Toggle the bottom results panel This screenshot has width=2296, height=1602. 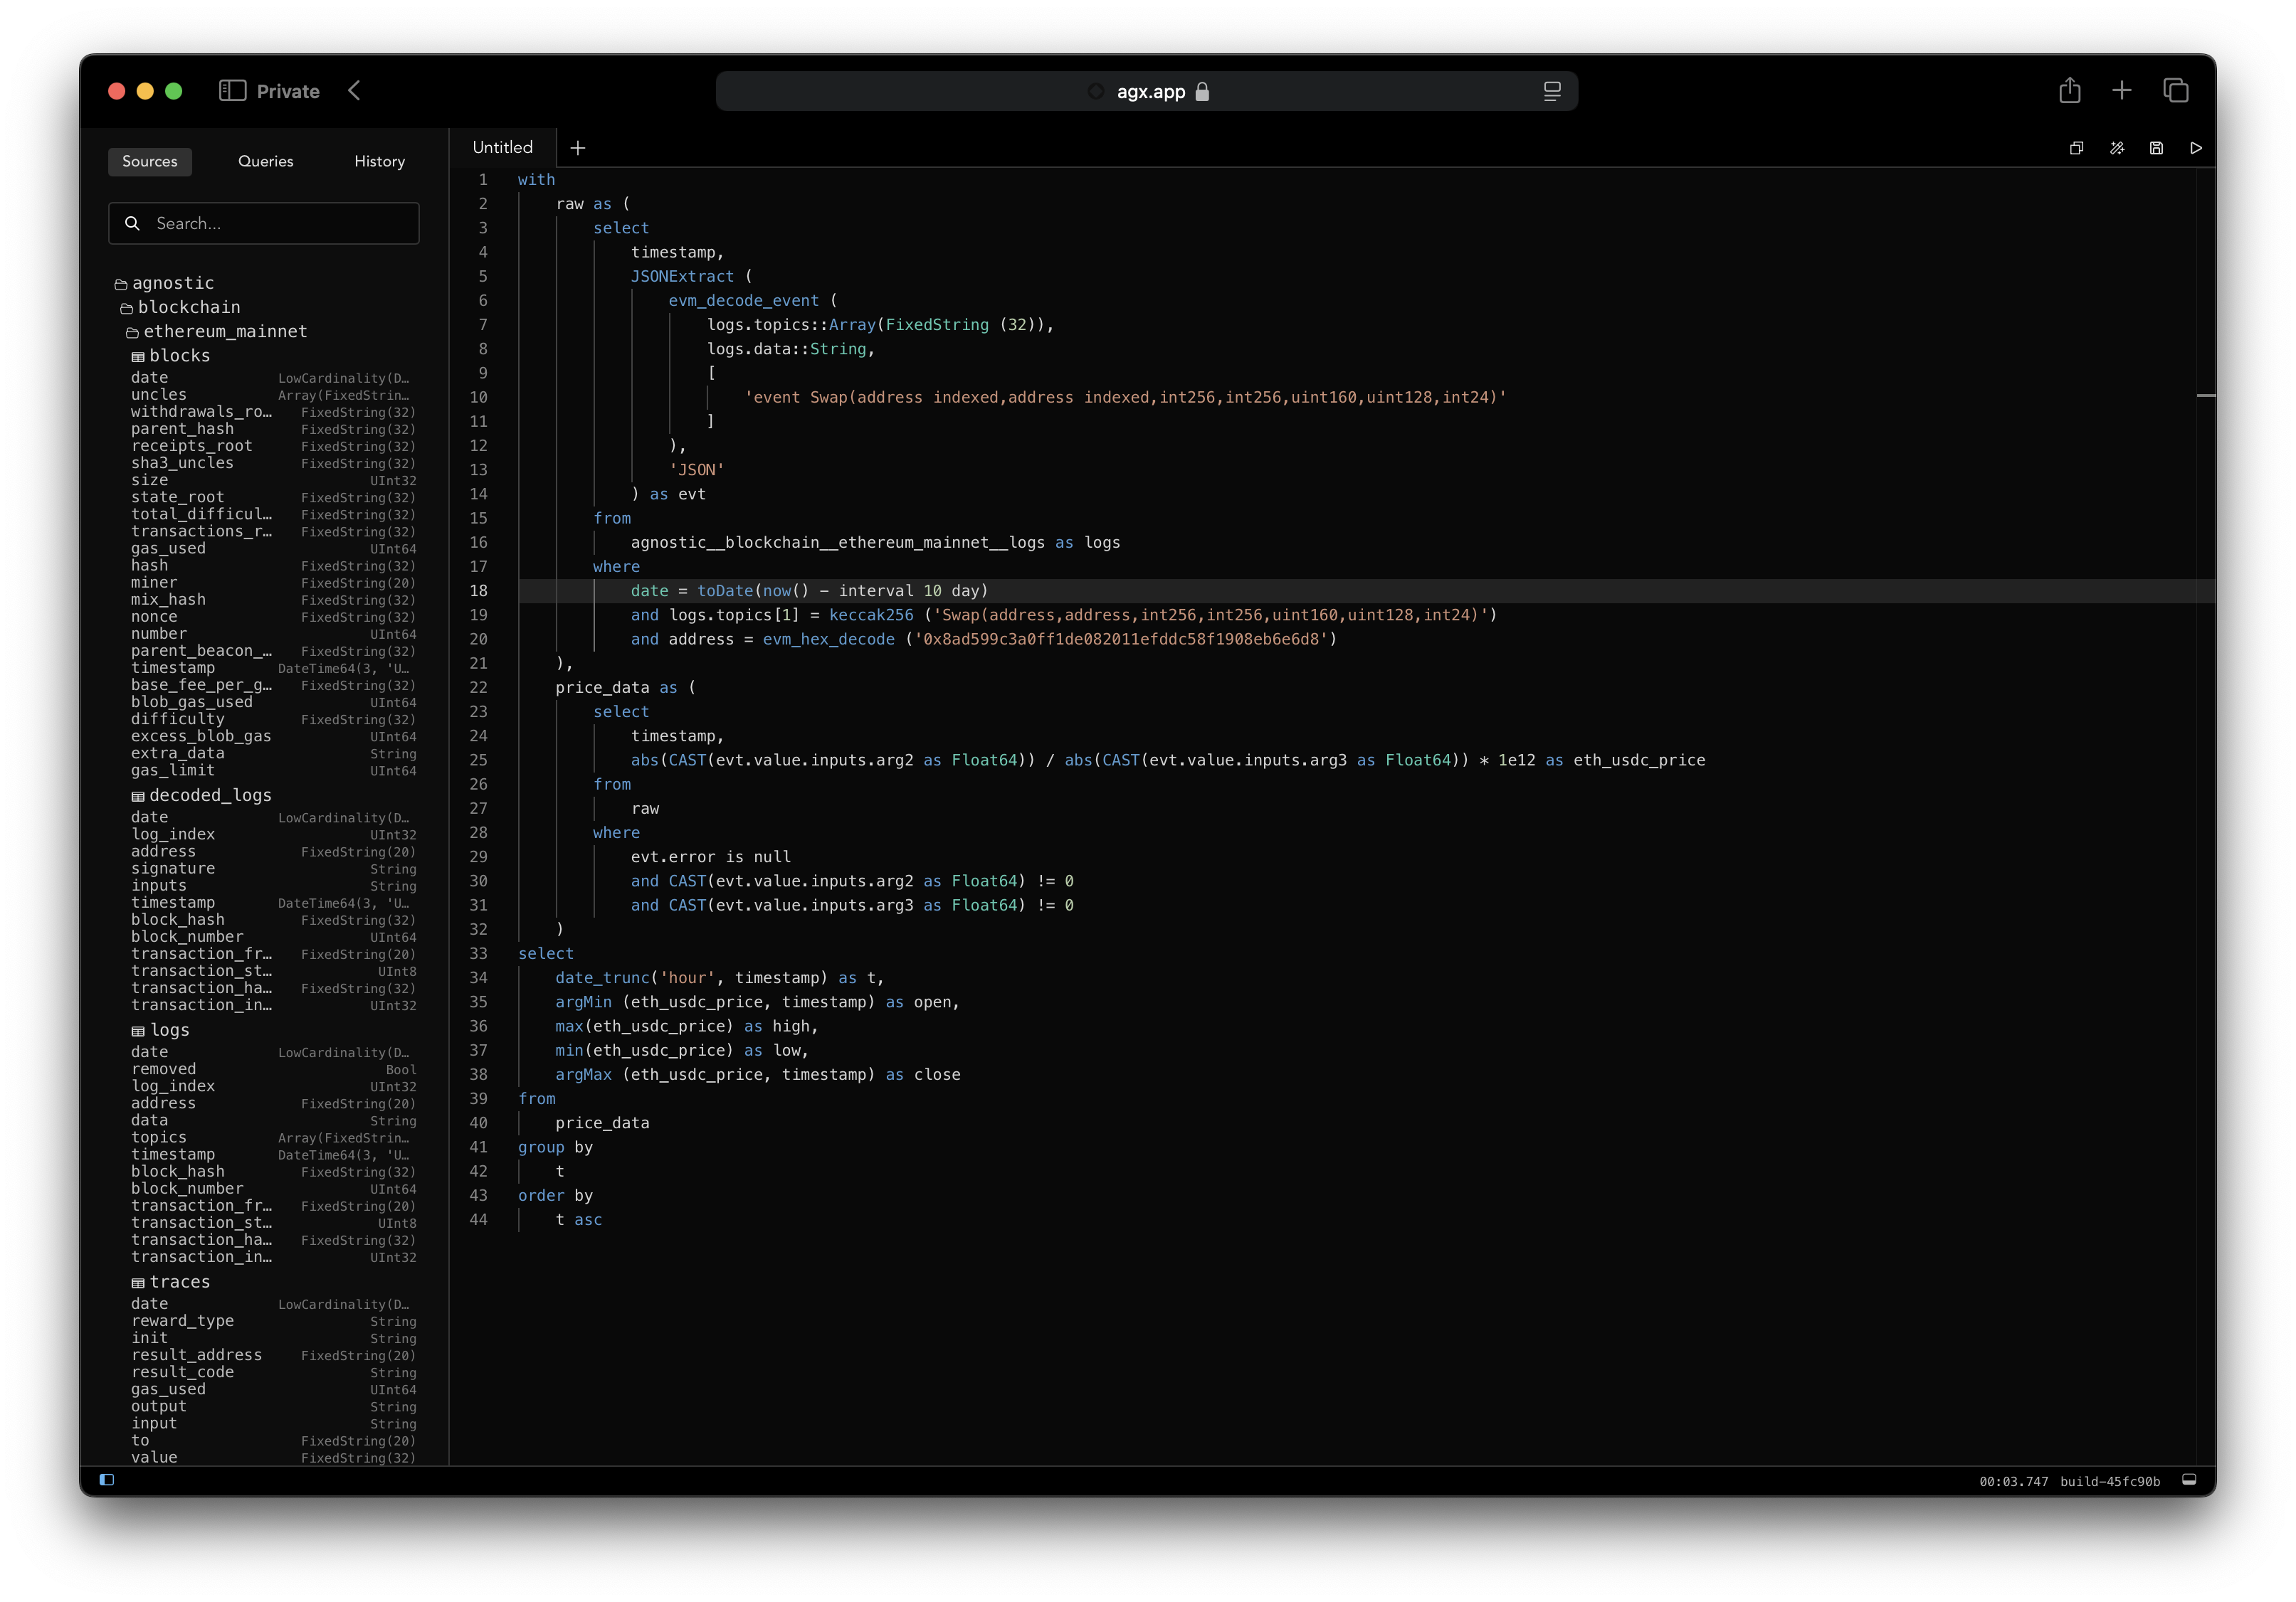[x=2188, y=1479]
